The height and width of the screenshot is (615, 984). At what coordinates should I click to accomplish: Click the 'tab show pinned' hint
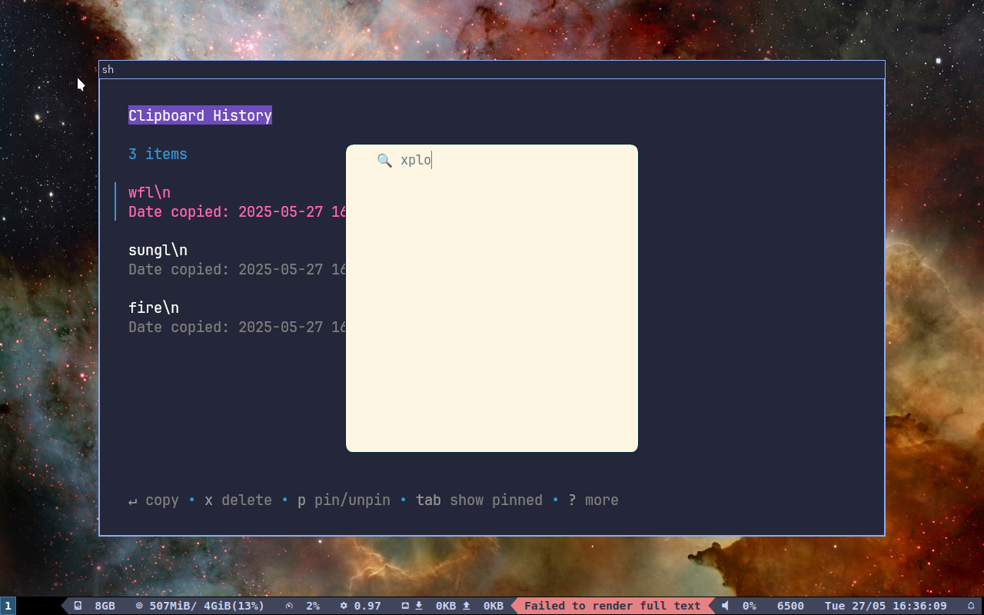[x=479, y=500]
